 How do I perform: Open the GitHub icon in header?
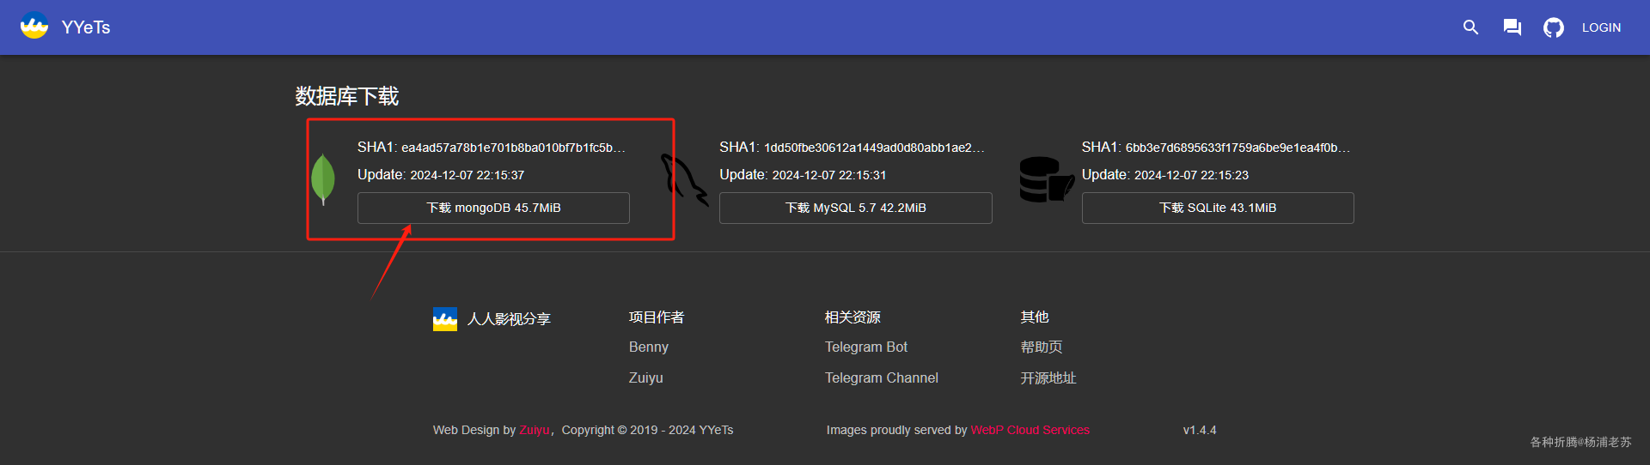tap(1553, 27)
